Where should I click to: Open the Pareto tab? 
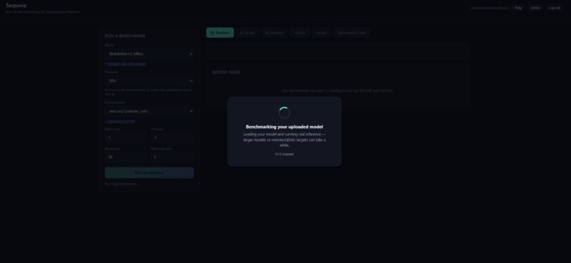pyautogui.click(x=321, y=33)
